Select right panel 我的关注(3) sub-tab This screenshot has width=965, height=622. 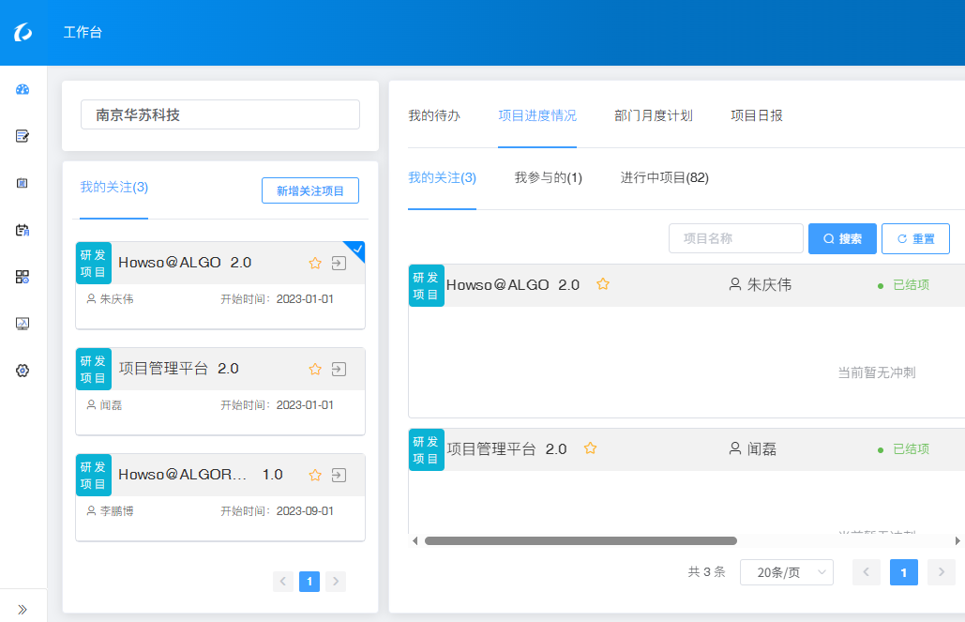(442, 178)
